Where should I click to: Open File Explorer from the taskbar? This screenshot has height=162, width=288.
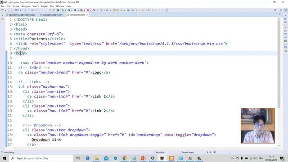click(97, 158)
